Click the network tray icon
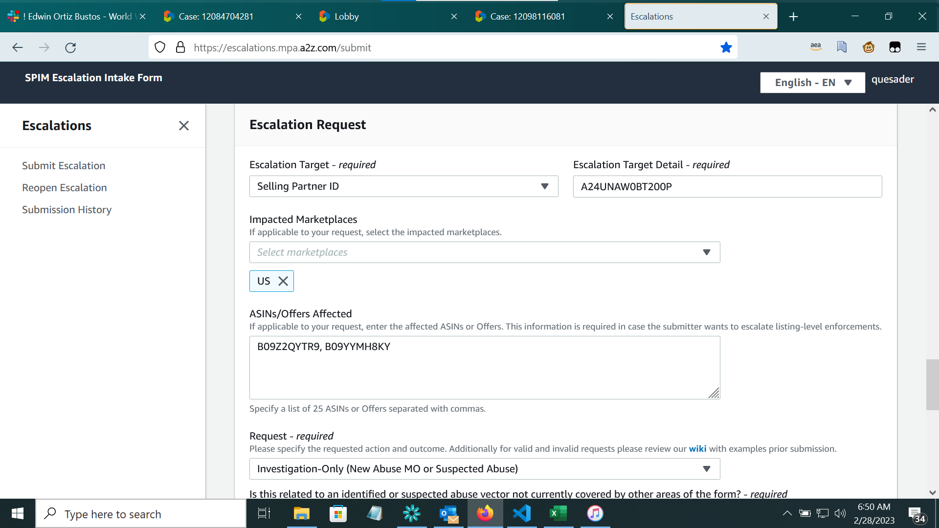The image size is (939, 528). coord(823,513)
